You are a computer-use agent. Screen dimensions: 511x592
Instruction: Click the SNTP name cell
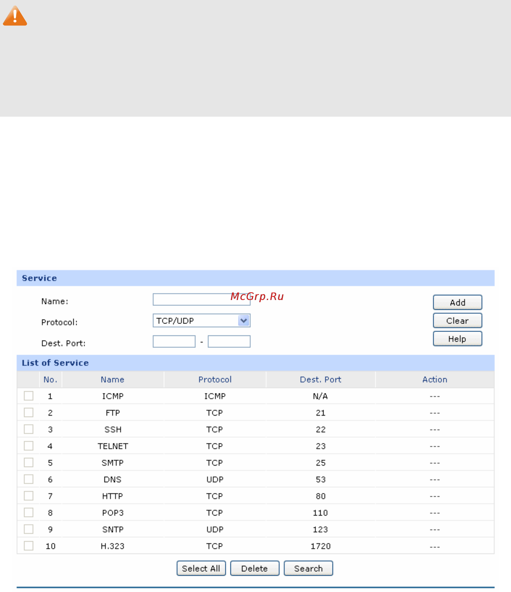113,529
